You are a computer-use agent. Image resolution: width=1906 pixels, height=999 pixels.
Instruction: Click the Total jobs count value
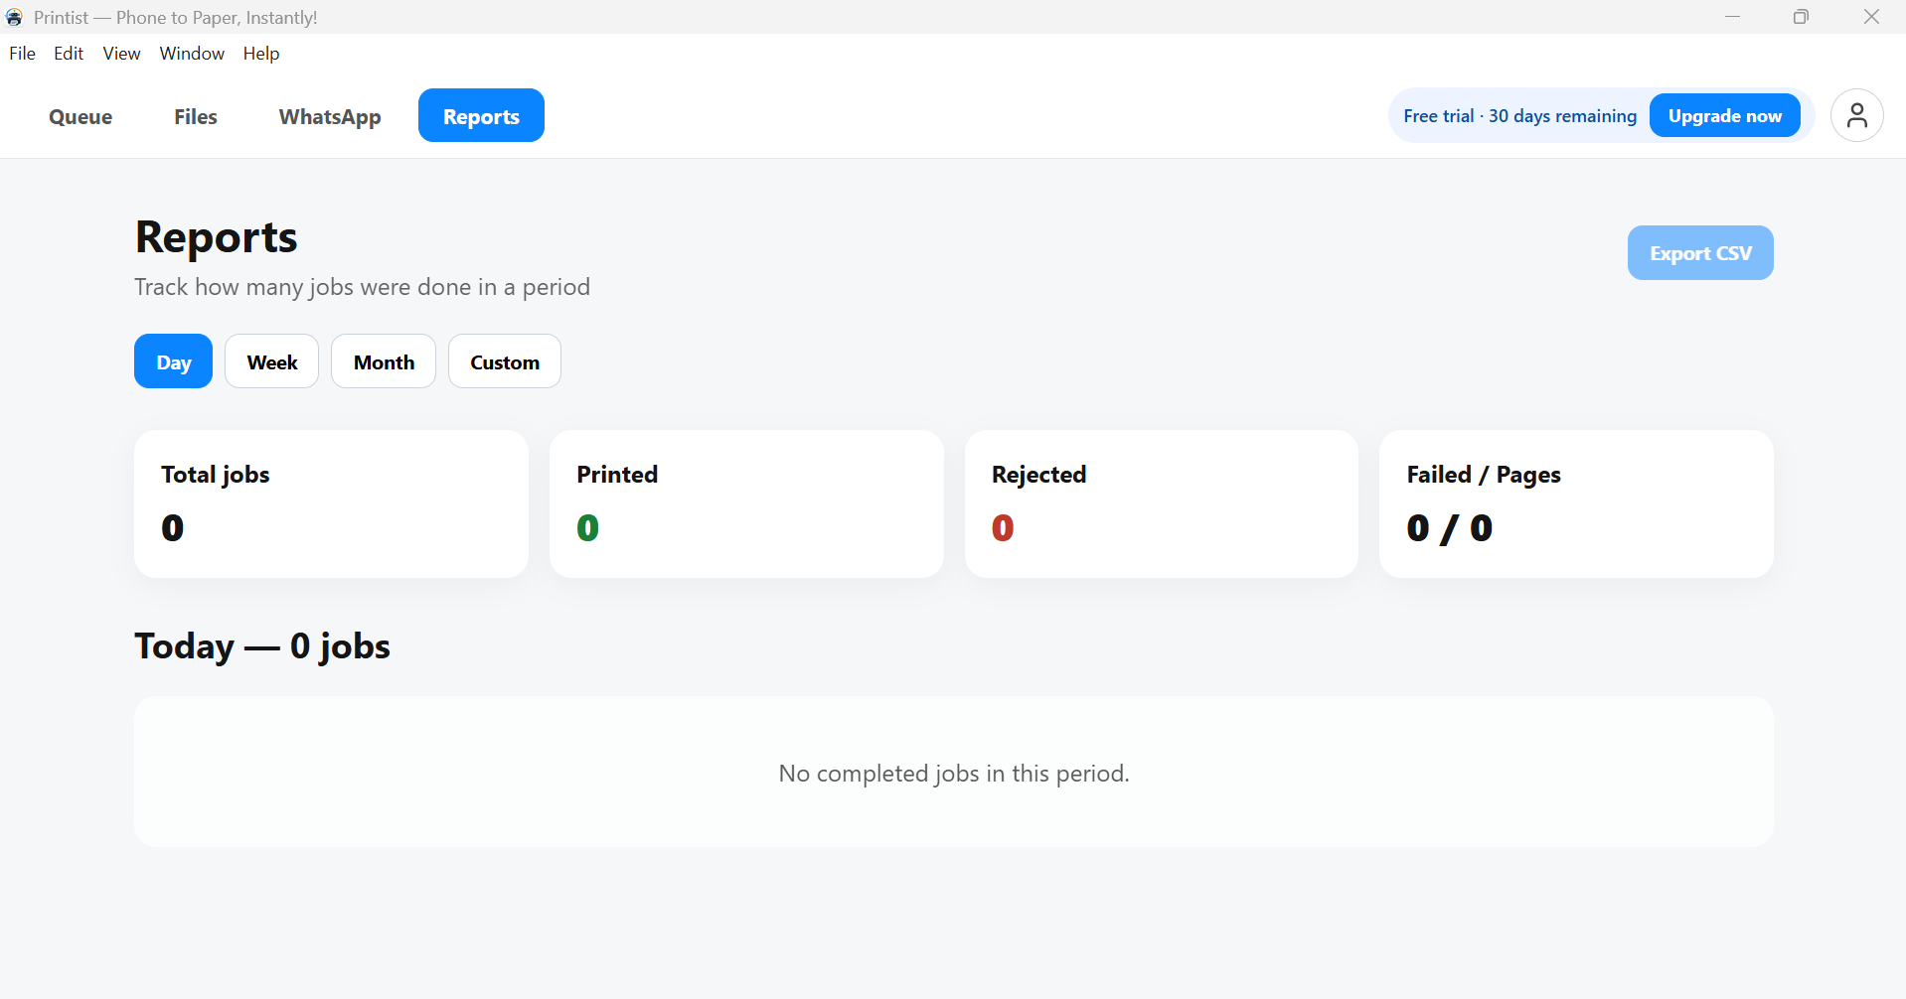172,528
